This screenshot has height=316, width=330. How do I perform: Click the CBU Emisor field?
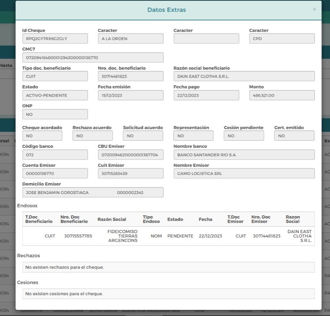tap(130, 155)
